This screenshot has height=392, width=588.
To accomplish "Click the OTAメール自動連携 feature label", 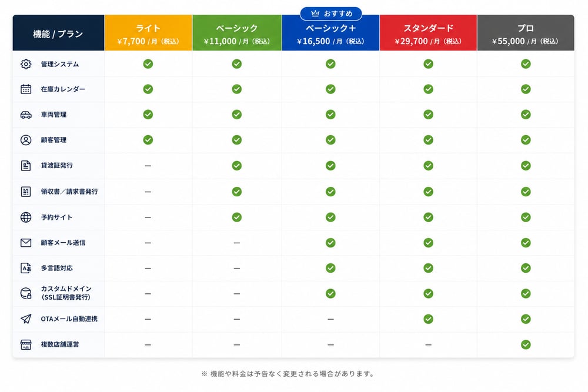I will (69, 319).
